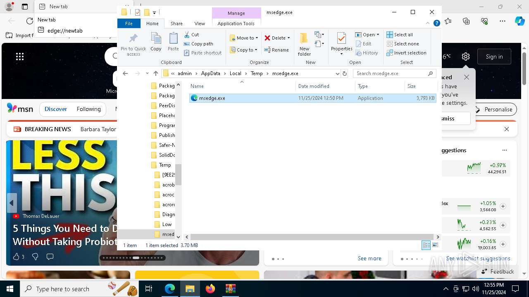Expand the Delete options arrow
The image size is (529, 297).
point(288,38)
